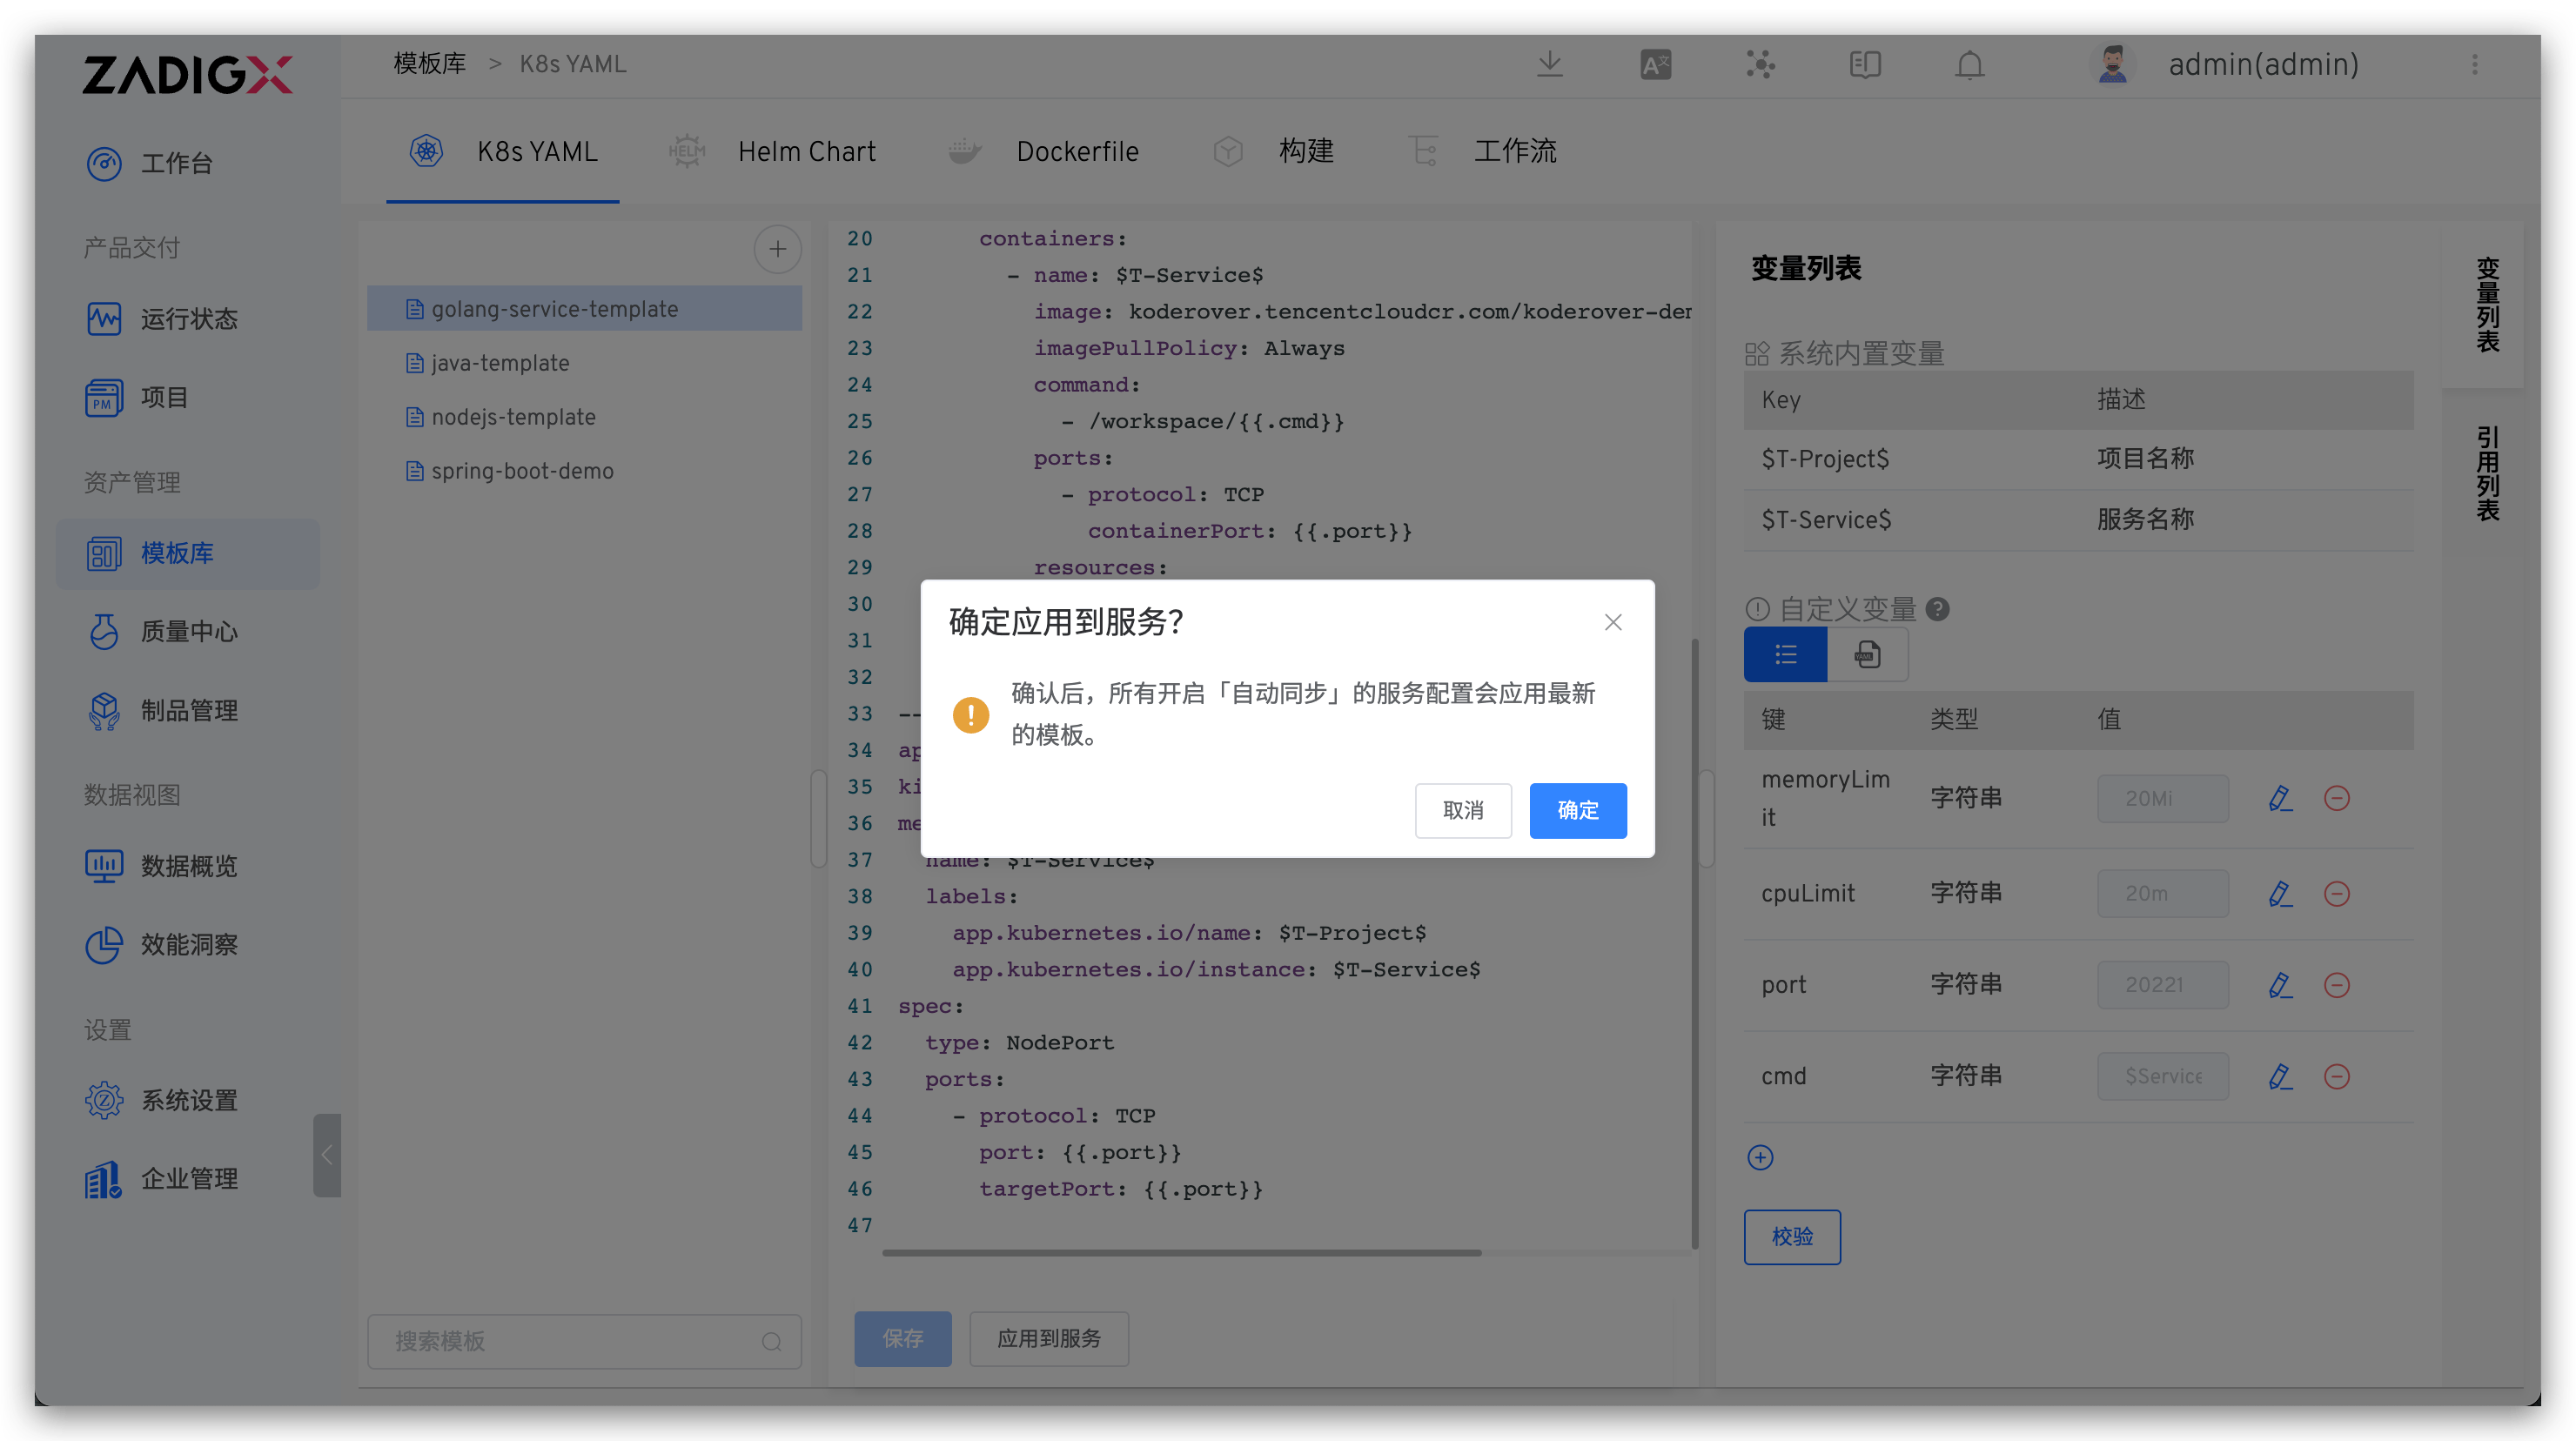Switch to YAML view of custom variables
Image resolution: width=2576 pixels, height=1441 pixels.
click(1867, 655)
